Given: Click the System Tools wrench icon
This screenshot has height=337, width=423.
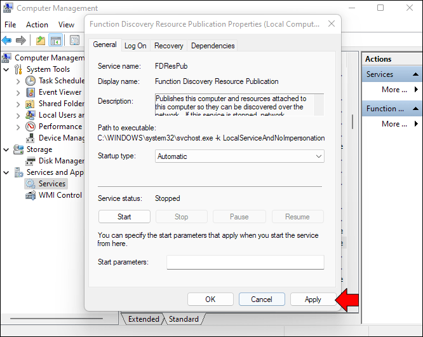Looking at the screenshot, I should point(18,69).
